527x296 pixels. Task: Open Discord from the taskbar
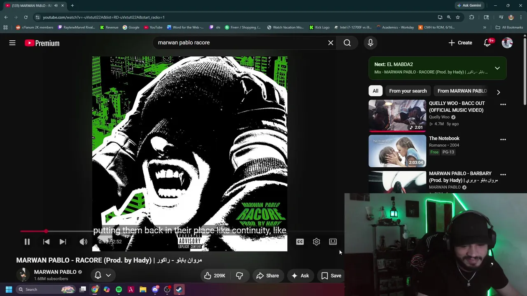155,289
